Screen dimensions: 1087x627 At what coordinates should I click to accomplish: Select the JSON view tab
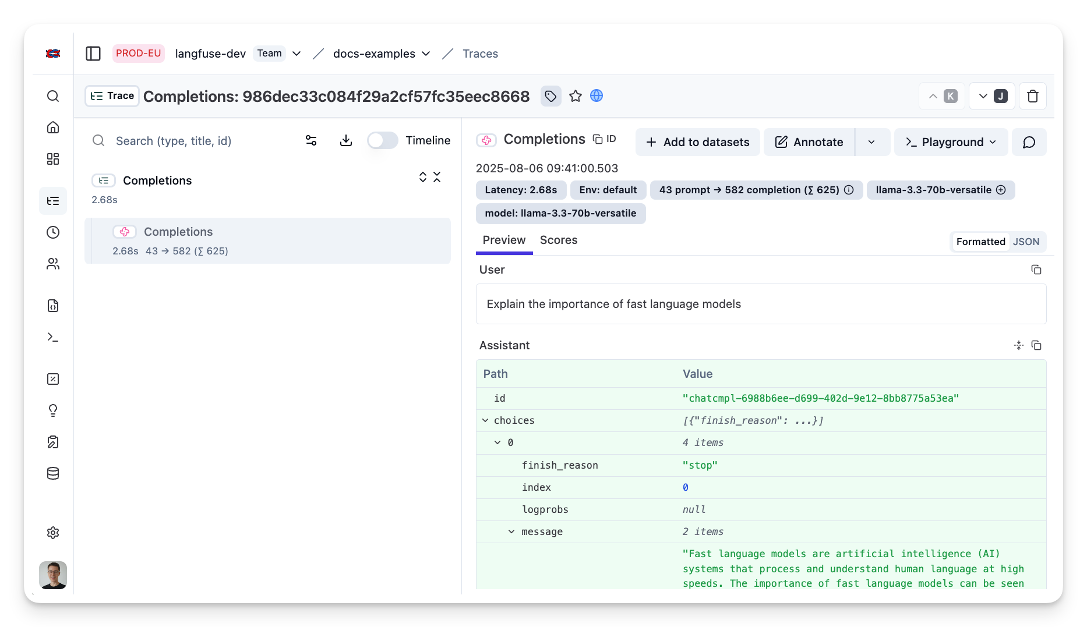tap(1026, 241)
